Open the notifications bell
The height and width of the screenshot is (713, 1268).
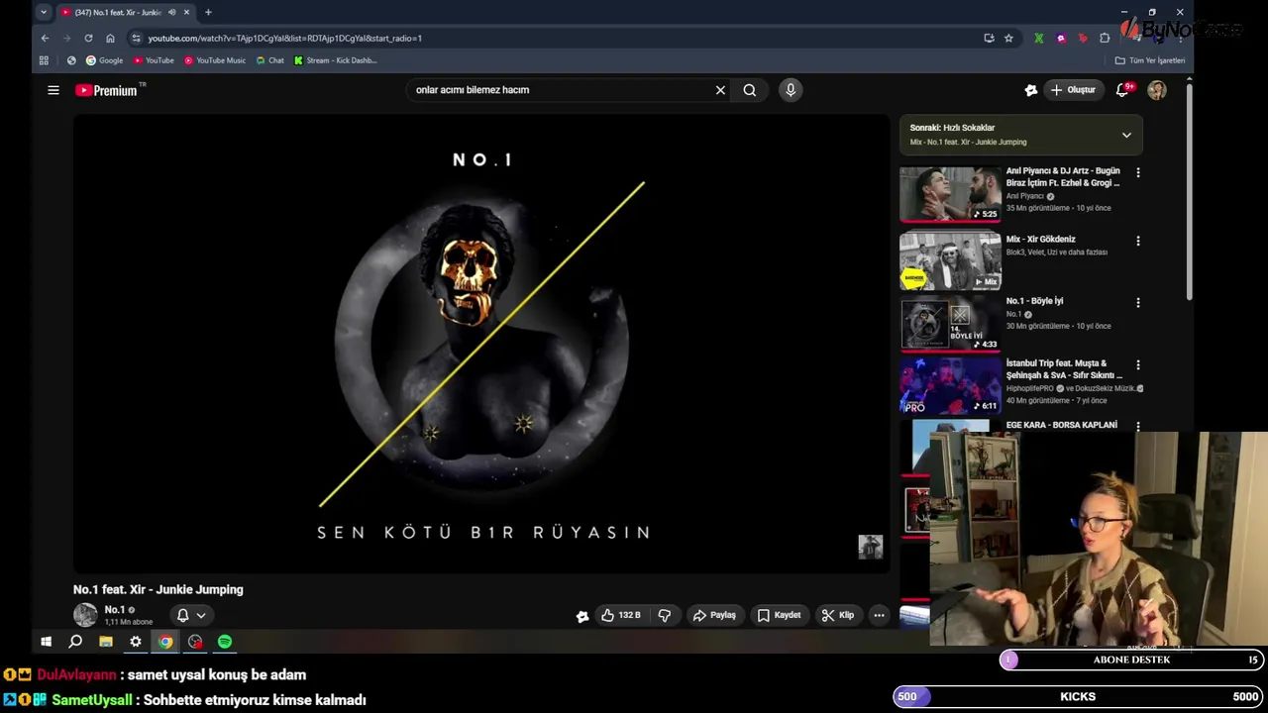click(x=1123, y=90)
